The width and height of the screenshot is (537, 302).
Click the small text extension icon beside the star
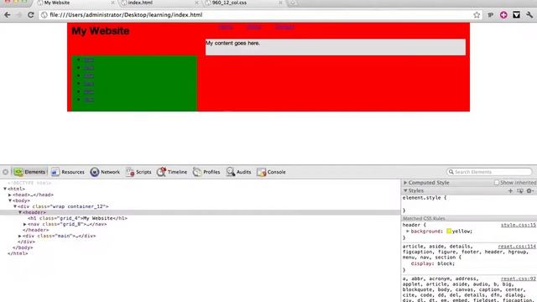tap(490, 15)
